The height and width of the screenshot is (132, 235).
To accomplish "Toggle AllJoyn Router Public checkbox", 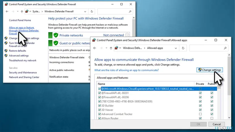I will click(x=212, y=118).
